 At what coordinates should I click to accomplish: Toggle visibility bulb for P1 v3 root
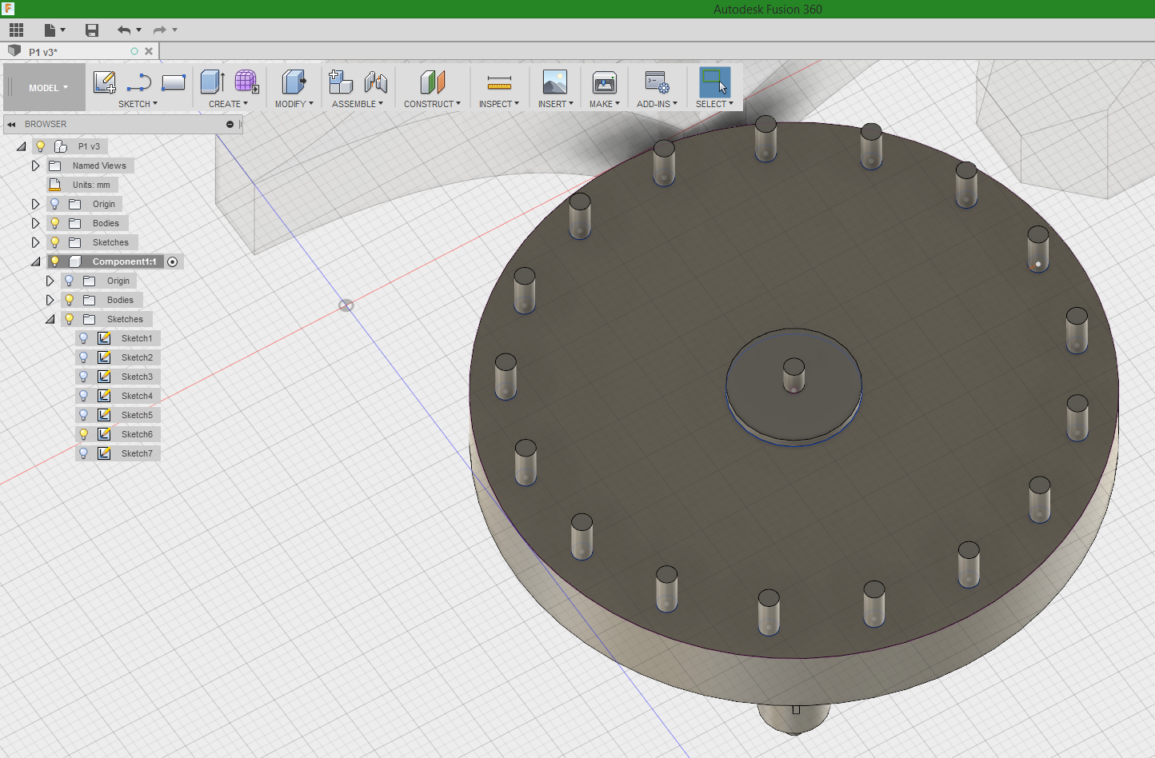40,146
